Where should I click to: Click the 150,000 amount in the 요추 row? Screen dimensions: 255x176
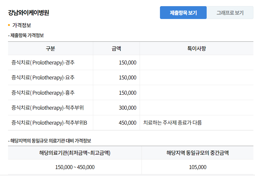[x=128, y=78]
